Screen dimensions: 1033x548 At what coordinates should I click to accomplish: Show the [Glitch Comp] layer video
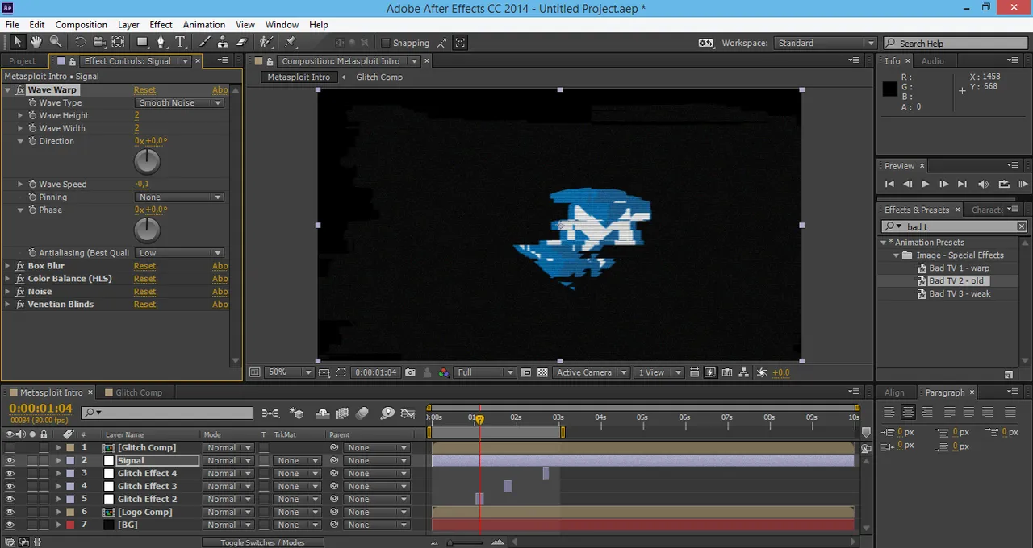pos(10,448)
